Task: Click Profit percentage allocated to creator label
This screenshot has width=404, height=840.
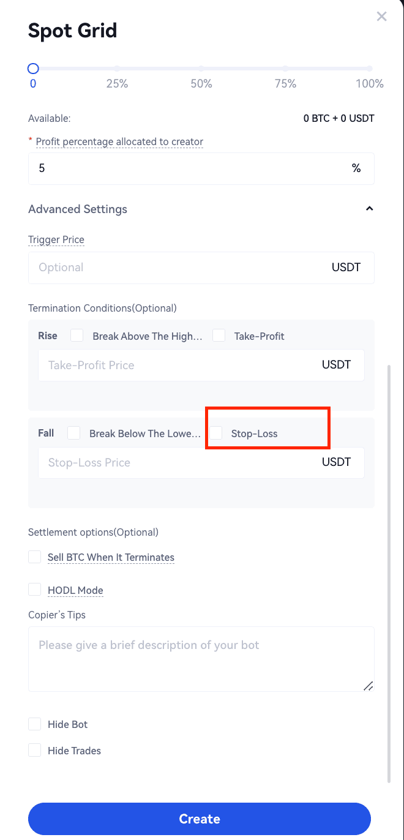Action: coord(119,141)
